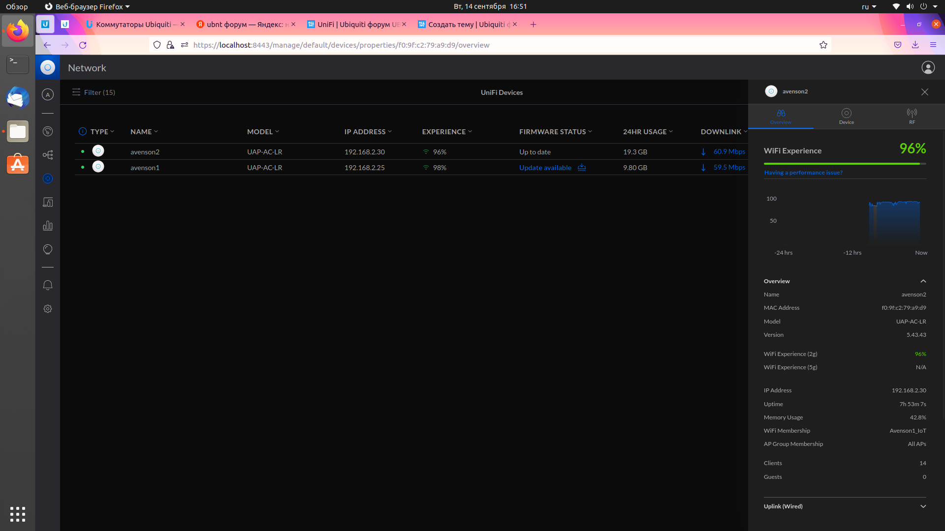
Task: Open the Statistics gauge icon in sidebar
Action: (x=48, y=131)
